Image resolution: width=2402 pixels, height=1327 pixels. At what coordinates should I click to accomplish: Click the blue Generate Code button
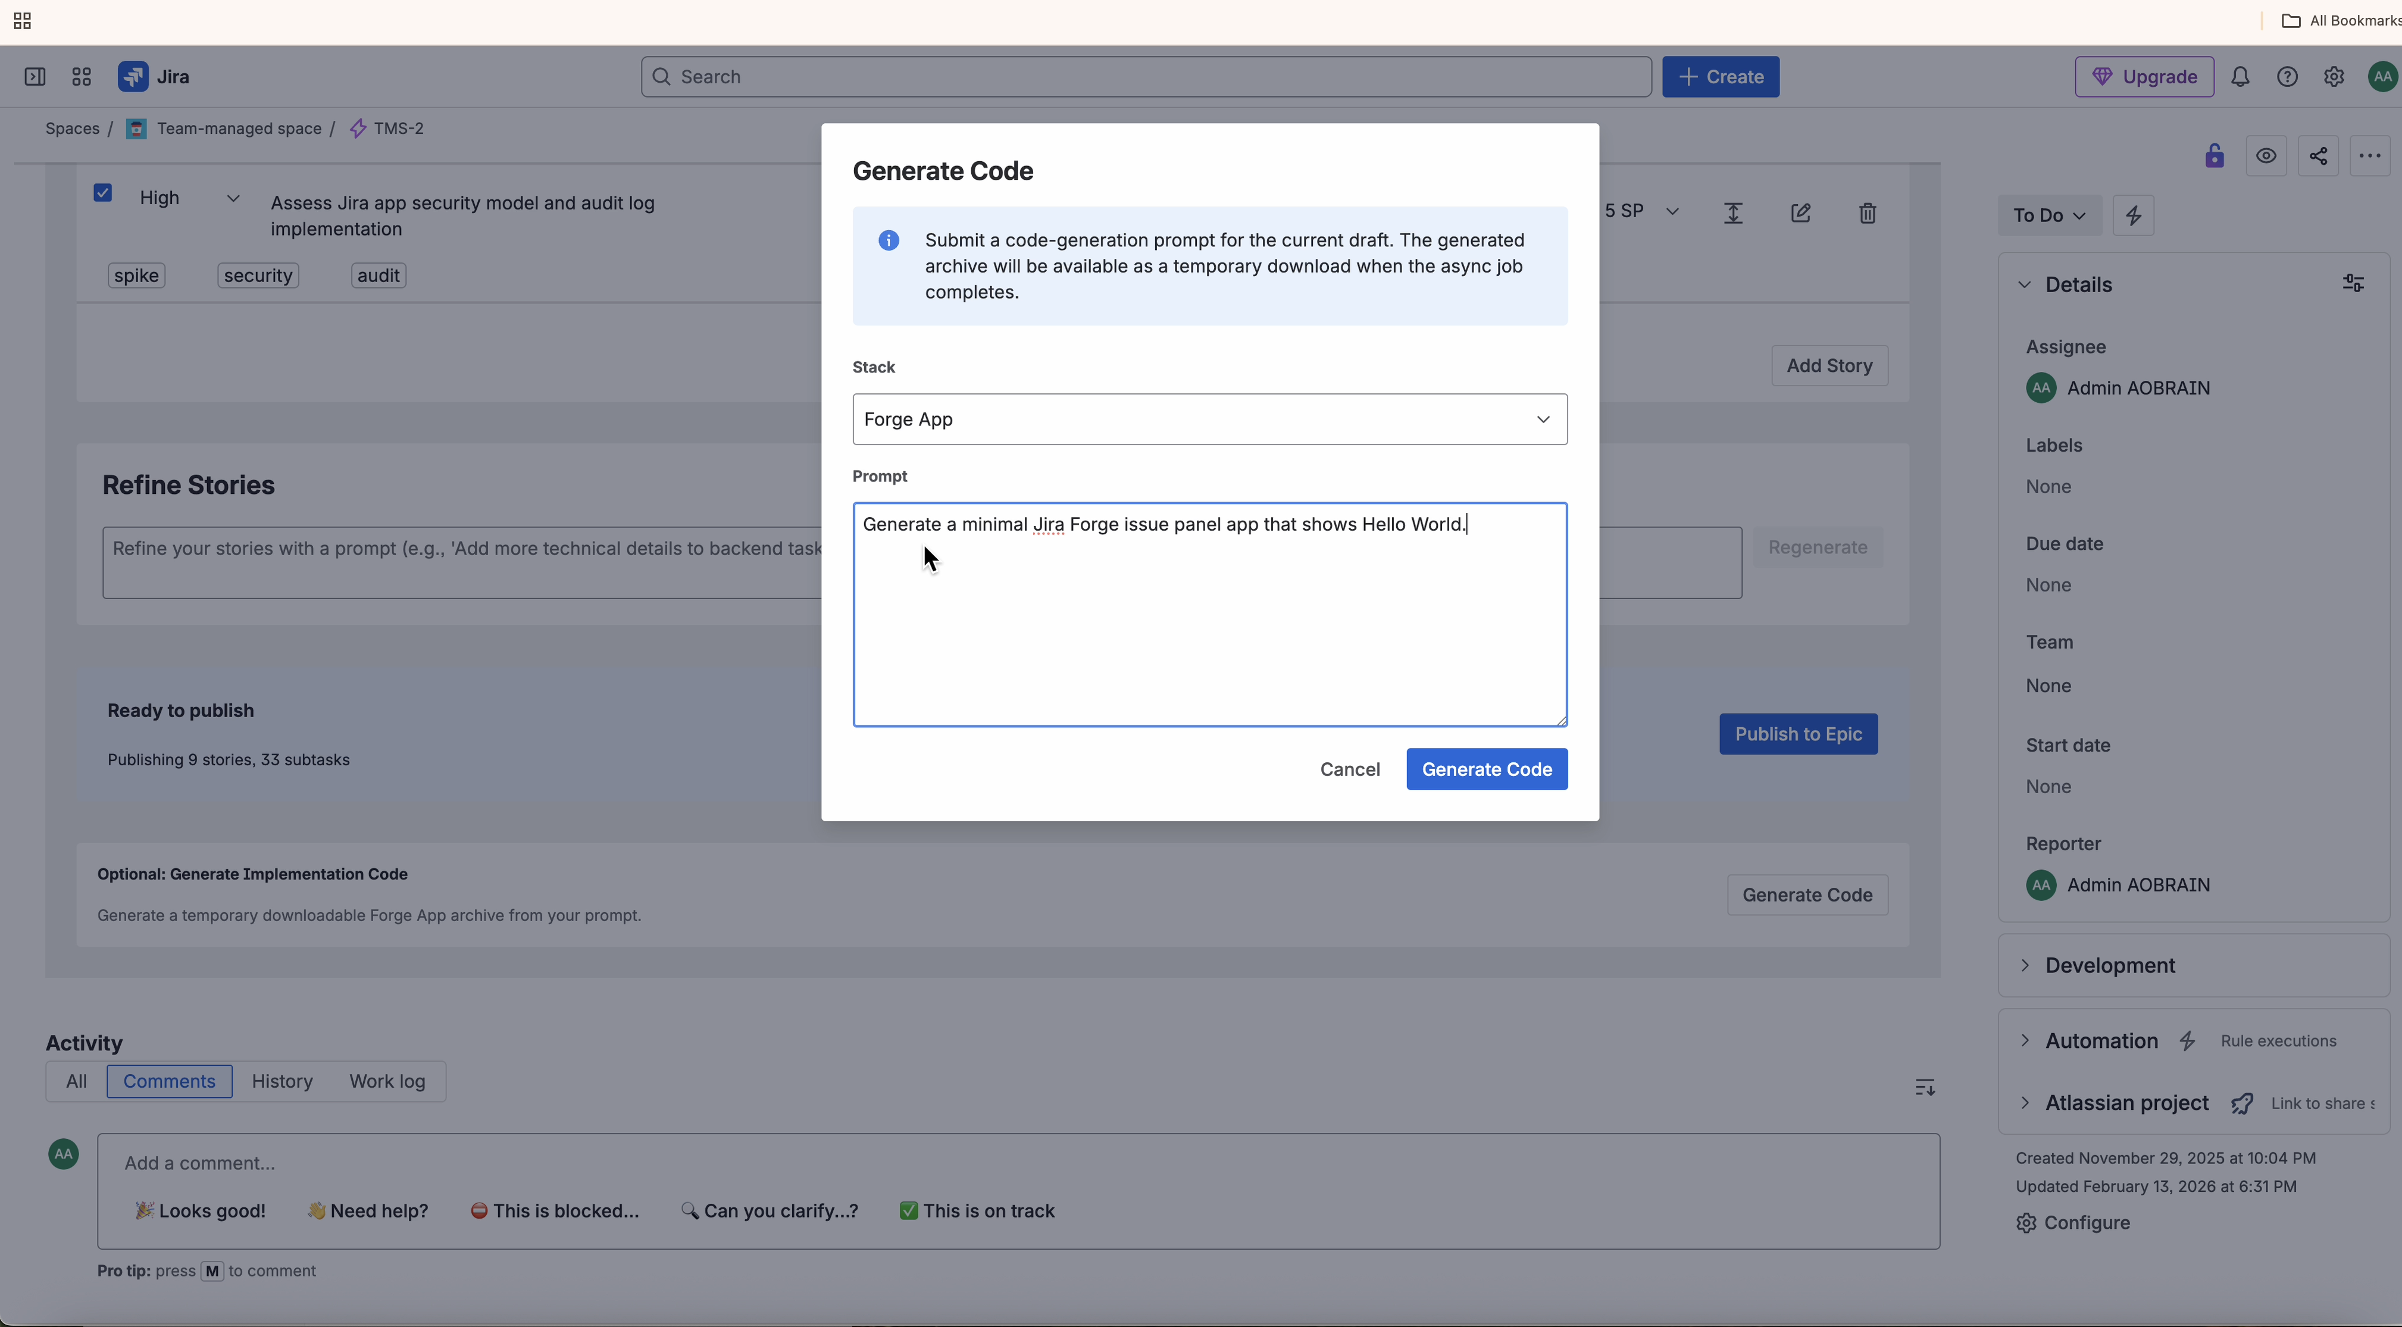(x=1486, y=769)
